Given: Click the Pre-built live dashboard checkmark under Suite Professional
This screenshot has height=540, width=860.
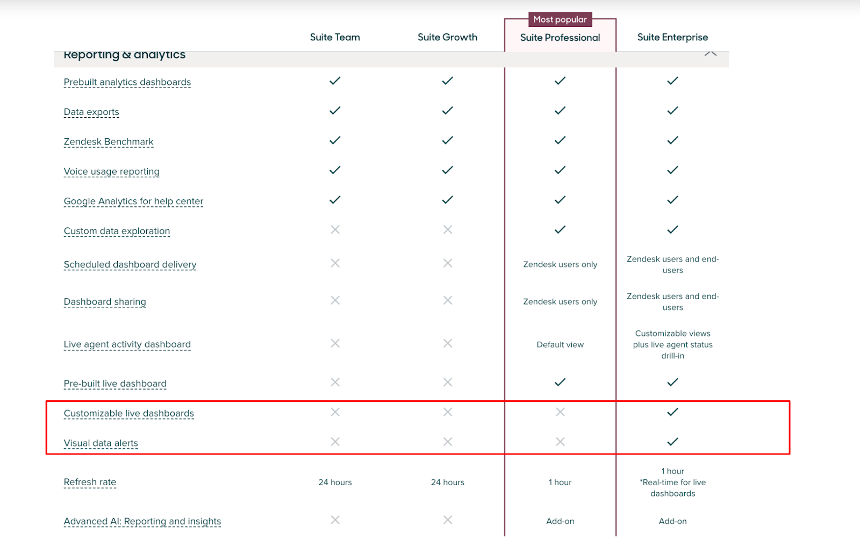Looking at the screenshot, I should [x=560, y=382].
